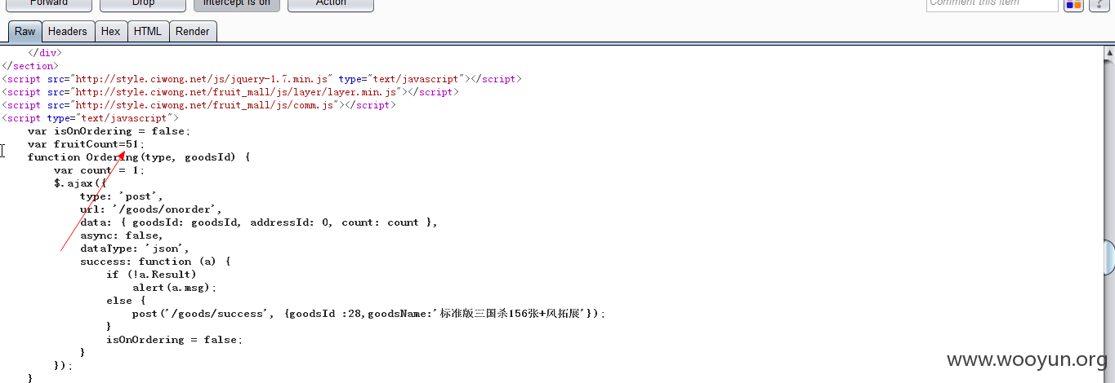This screenshot has height=383, width=1115.
Task: Switch to the Raw tab
Action: pos(25,32)
